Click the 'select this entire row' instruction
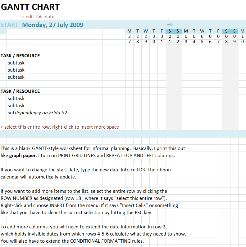 (x=60, y=127)
